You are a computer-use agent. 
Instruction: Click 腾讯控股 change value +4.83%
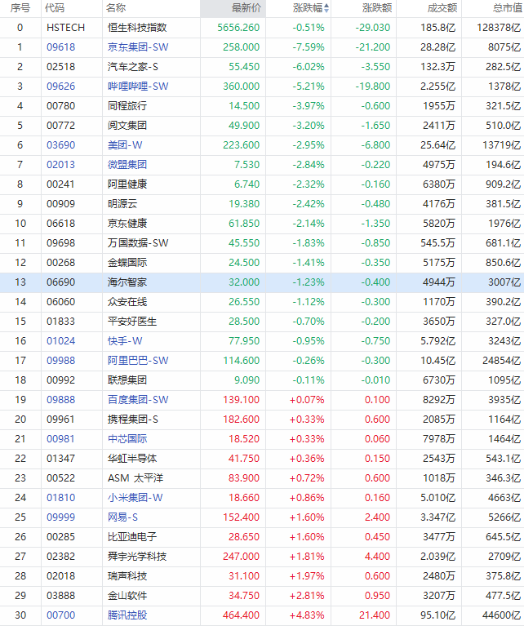(x=307, y=615)
